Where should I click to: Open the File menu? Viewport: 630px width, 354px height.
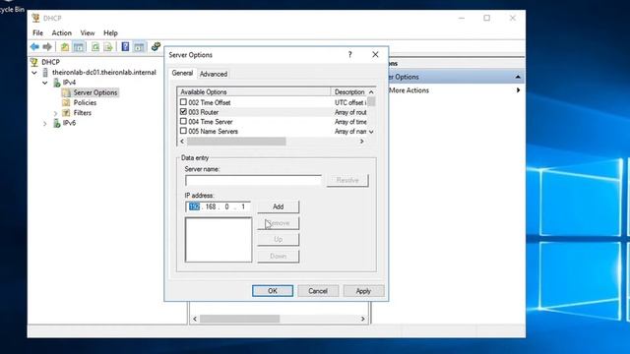coord(37,32)
